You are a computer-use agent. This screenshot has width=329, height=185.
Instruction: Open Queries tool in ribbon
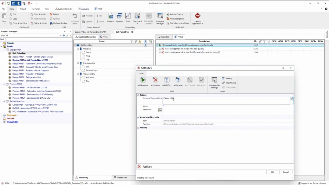coord(119,18)
